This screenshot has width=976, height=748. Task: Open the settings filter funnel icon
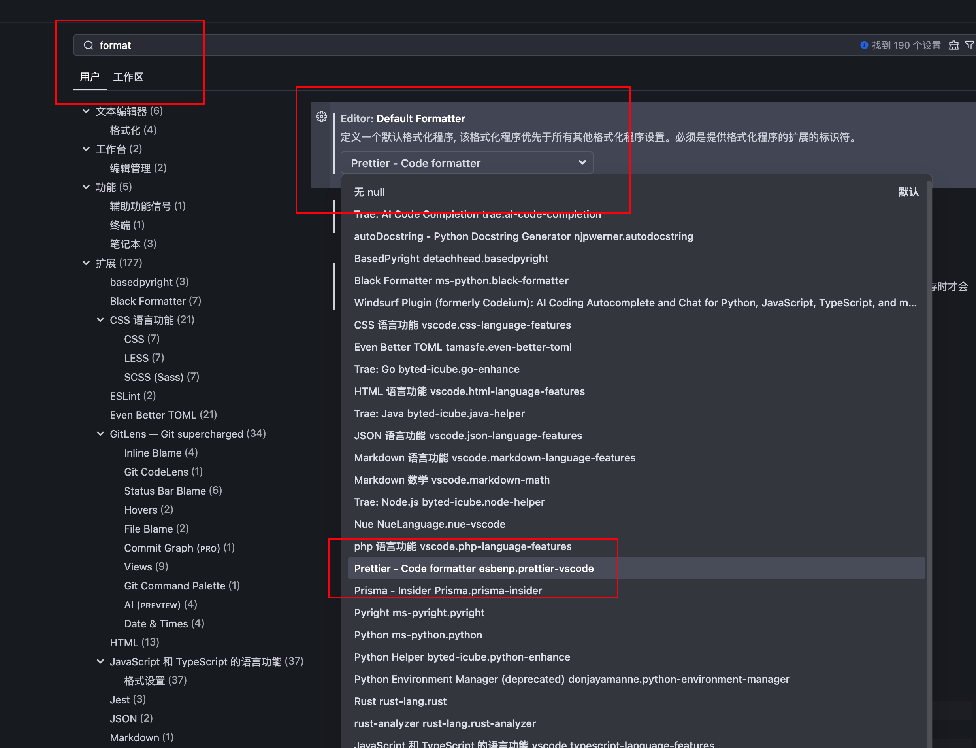tap(969, 45)
